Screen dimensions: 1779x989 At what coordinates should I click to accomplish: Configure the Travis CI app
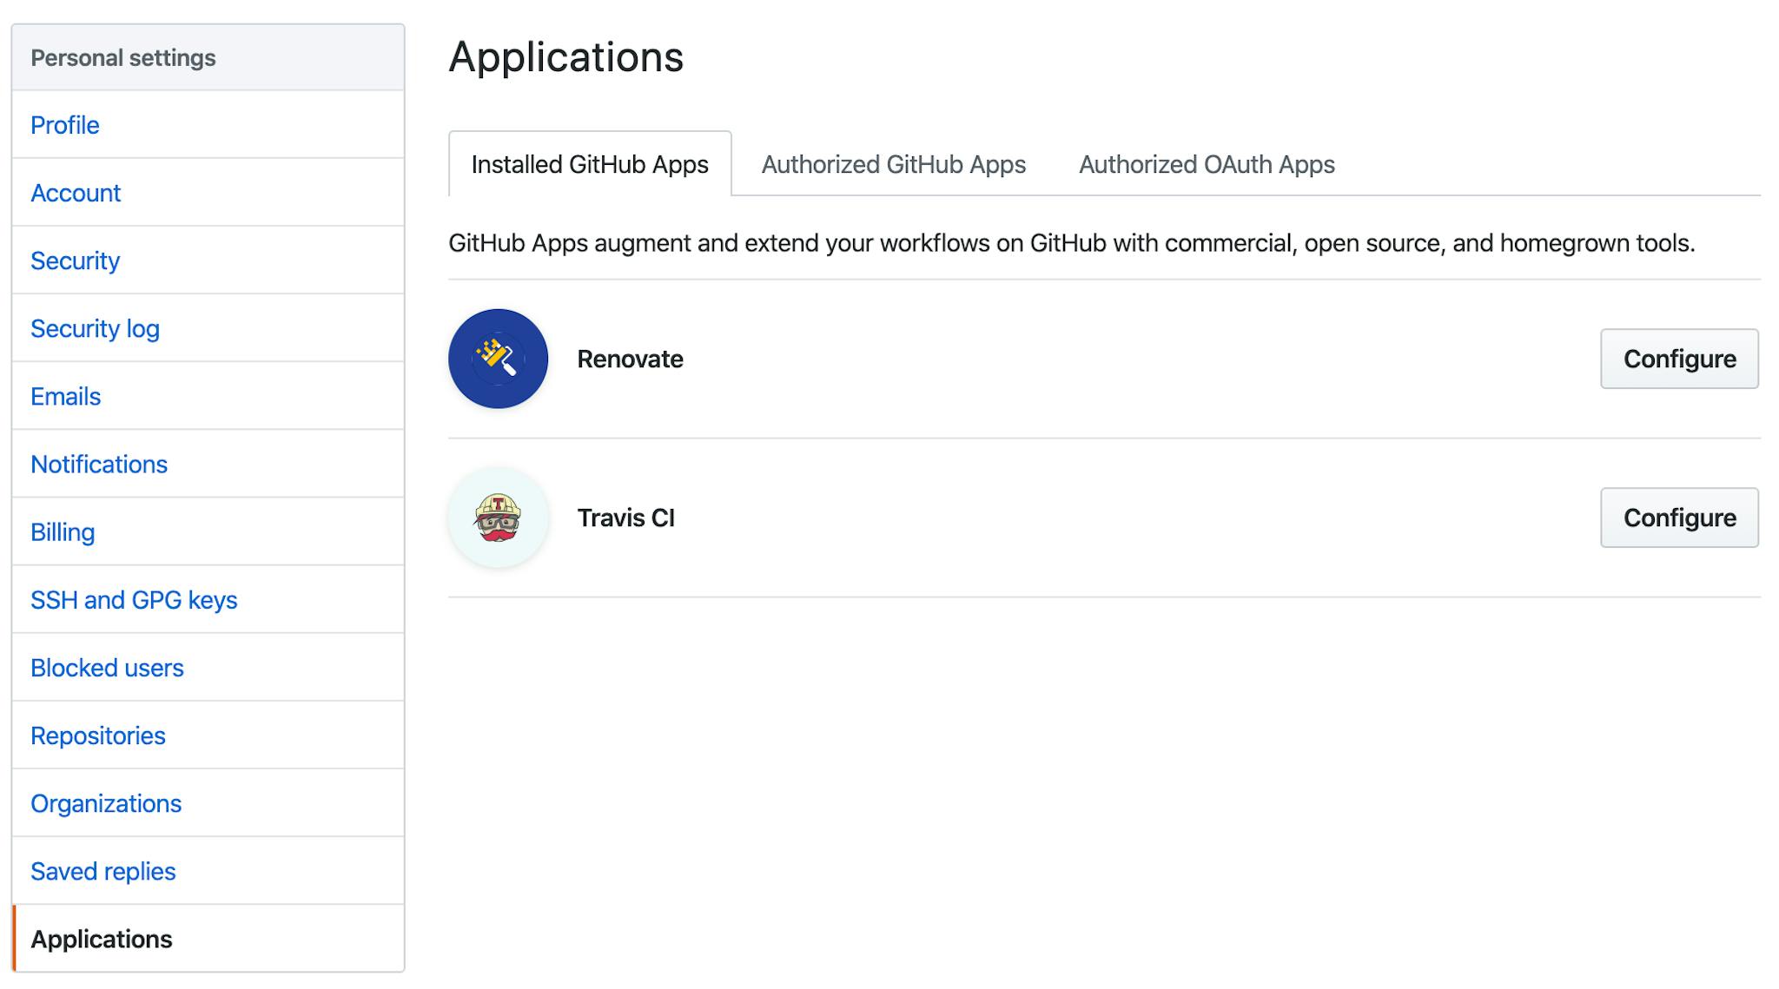click(1678, 518)
